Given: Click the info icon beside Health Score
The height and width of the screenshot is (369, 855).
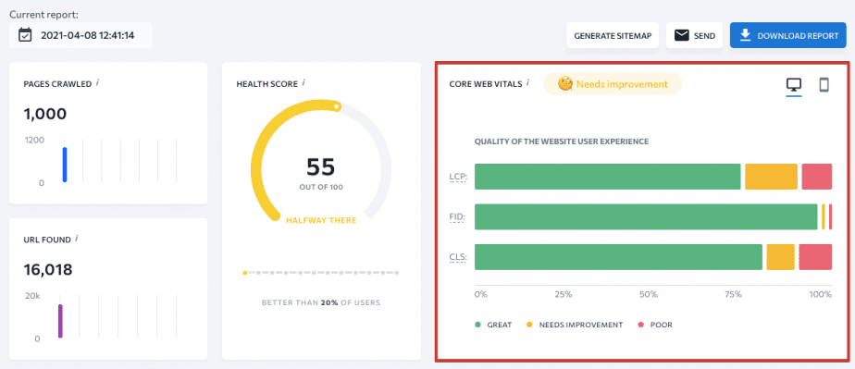Looking at the screenshot, I should pos(304,83).
